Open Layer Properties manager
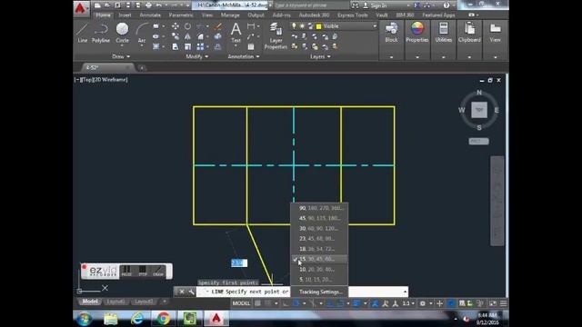Image resolution: width=582 pixels, height=327 pixels. tap(276, 36)
